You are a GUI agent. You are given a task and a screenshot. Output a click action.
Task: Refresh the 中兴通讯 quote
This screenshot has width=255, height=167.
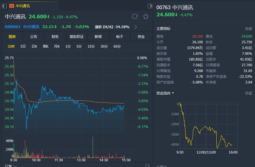(135, 17)
